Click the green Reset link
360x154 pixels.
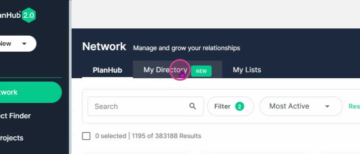click(x=354, y=106)
